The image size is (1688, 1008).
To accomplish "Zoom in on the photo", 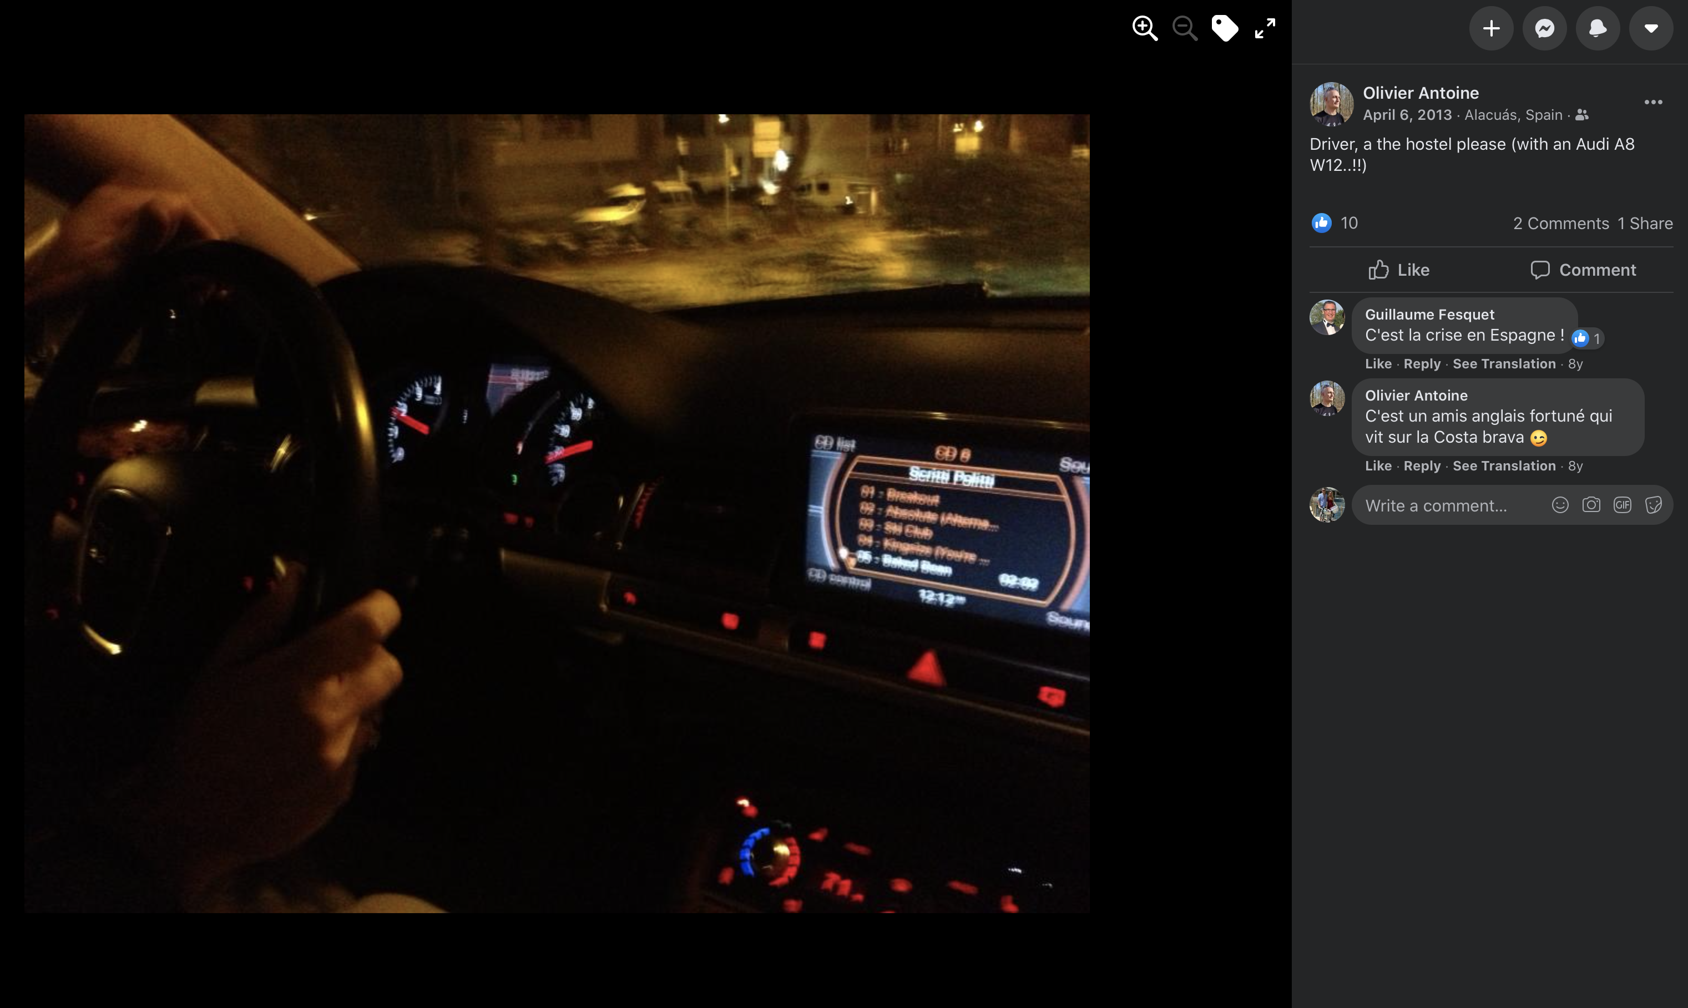I will pyautogui.click(x=1145, y=28).
